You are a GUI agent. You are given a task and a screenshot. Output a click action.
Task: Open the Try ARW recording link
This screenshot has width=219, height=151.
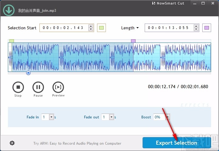77,143
